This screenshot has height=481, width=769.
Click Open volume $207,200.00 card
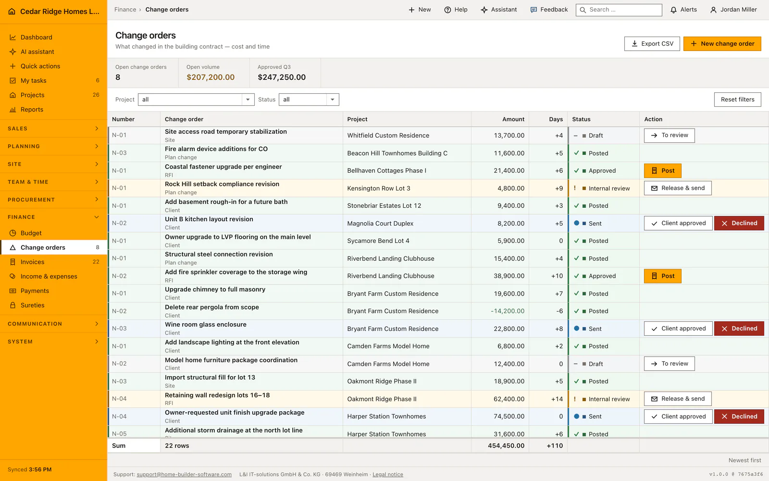click(214, 73)
